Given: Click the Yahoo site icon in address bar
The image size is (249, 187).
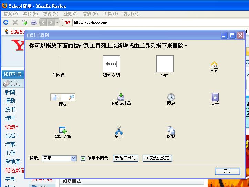Looking at the screenshot, I should pos(68,23).
